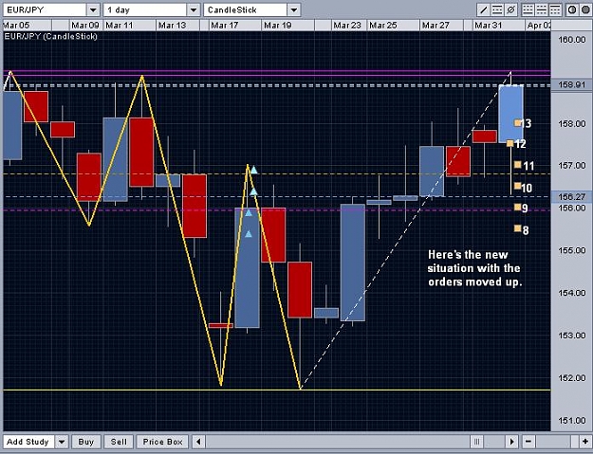Click the Add Study button
The width and height of the screenshot is (593, 454).
28,441
